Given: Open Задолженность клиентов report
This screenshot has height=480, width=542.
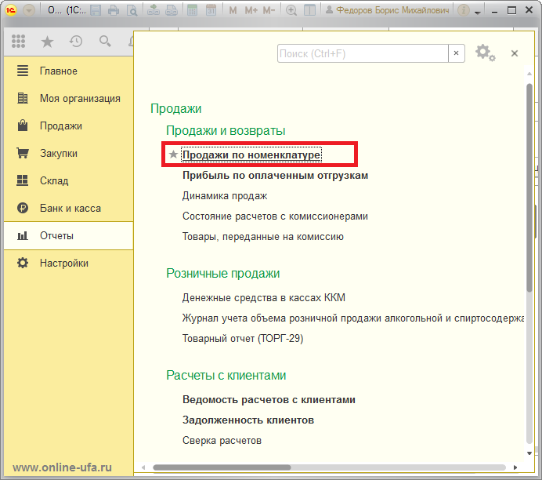Looking at the screenshot, I should [248, 420].
